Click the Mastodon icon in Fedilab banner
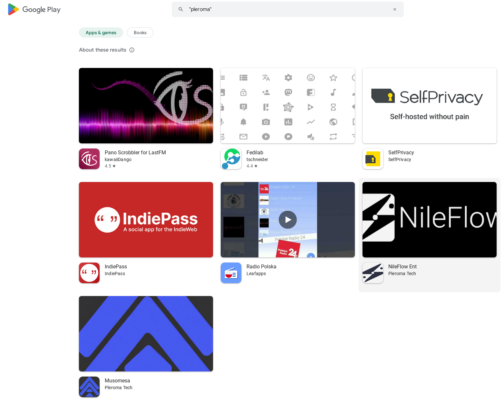This screenshot has width=504, height=403. point(288,92)
